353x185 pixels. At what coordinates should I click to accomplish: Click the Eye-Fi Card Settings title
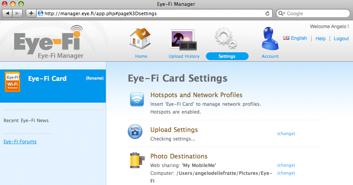click(178, 78)
